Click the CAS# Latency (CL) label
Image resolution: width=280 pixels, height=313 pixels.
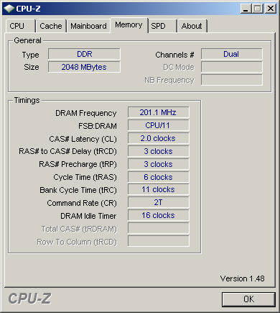pos(83,139)
